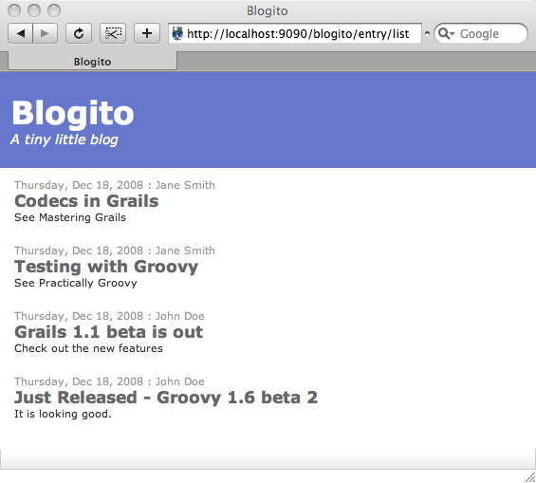This screenshot has height=483, width=536.
Task: Open the Just Released Groovy 1.6 beta 2 entry
Action: tap(166, 398)
